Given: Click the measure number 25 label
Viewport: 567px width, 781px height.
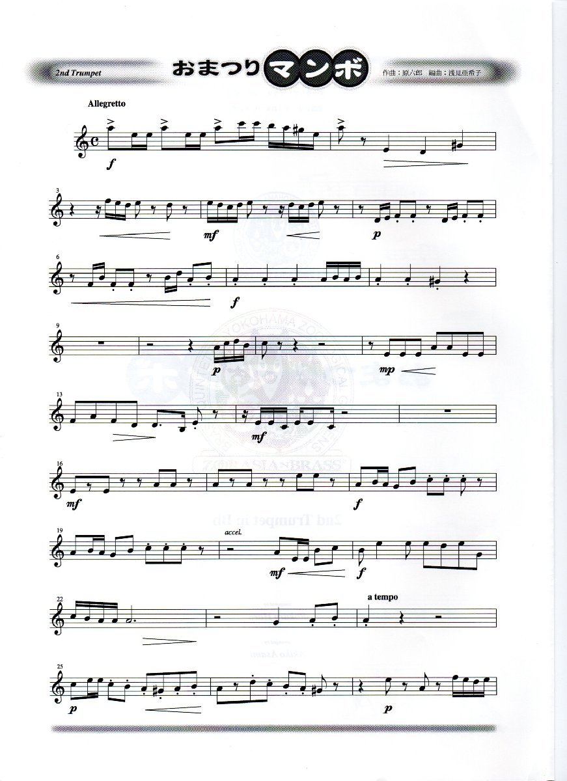Looking at the screenshot, I should click(59, 665).
